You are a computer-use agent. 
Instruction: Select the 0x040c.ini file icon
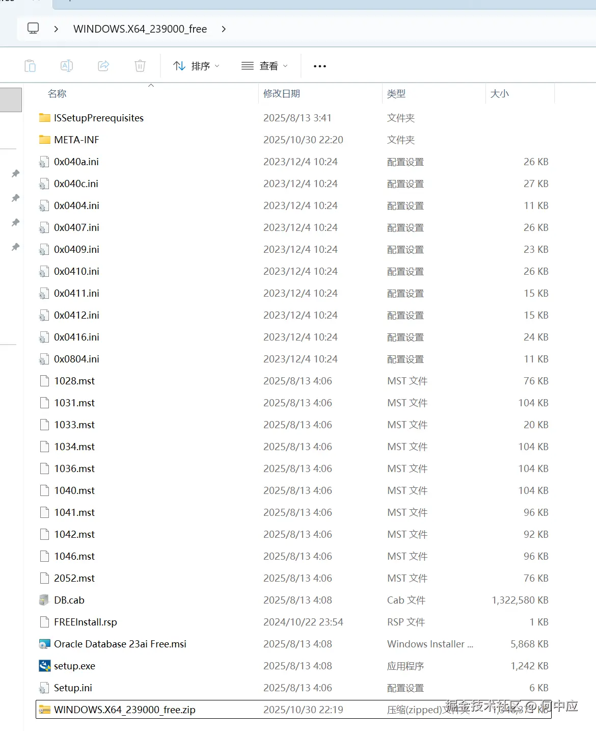click(x=45, y=184)
